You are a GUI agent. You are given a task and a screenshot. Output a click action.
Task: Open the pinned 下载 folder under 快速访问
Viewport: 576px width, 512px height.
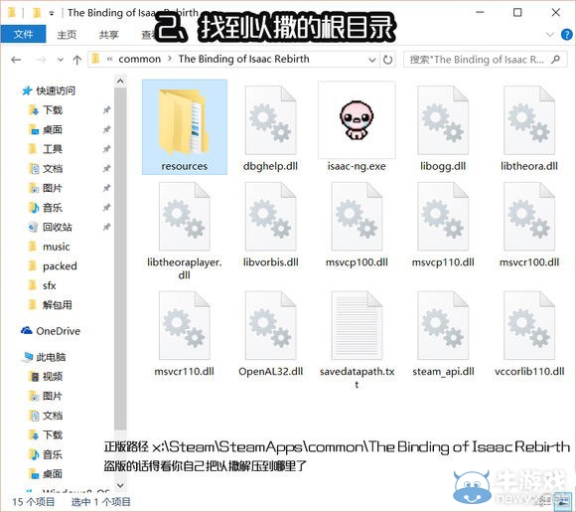[x=46, y=110]
